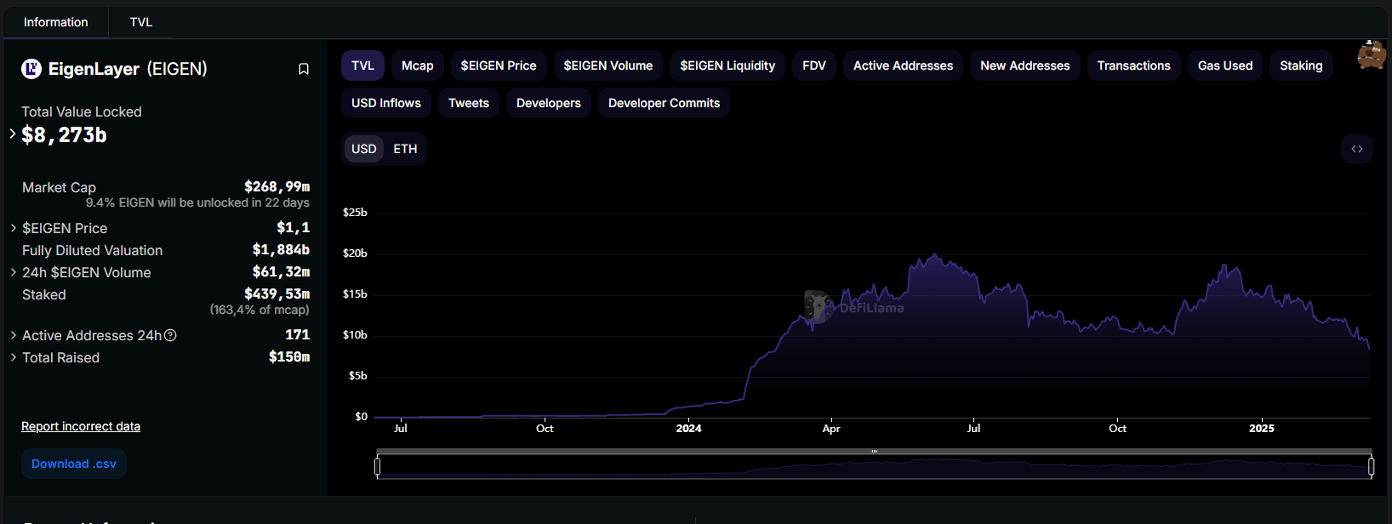The width and height of the screenshot is (1392, 524).
Task: Enable the Gas Used chart metric
Action: pyautogui.click(x=1225, y=65)
